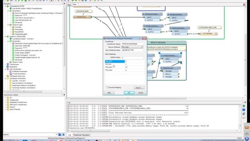Click the Private Parameters icon

click(11, 74)
